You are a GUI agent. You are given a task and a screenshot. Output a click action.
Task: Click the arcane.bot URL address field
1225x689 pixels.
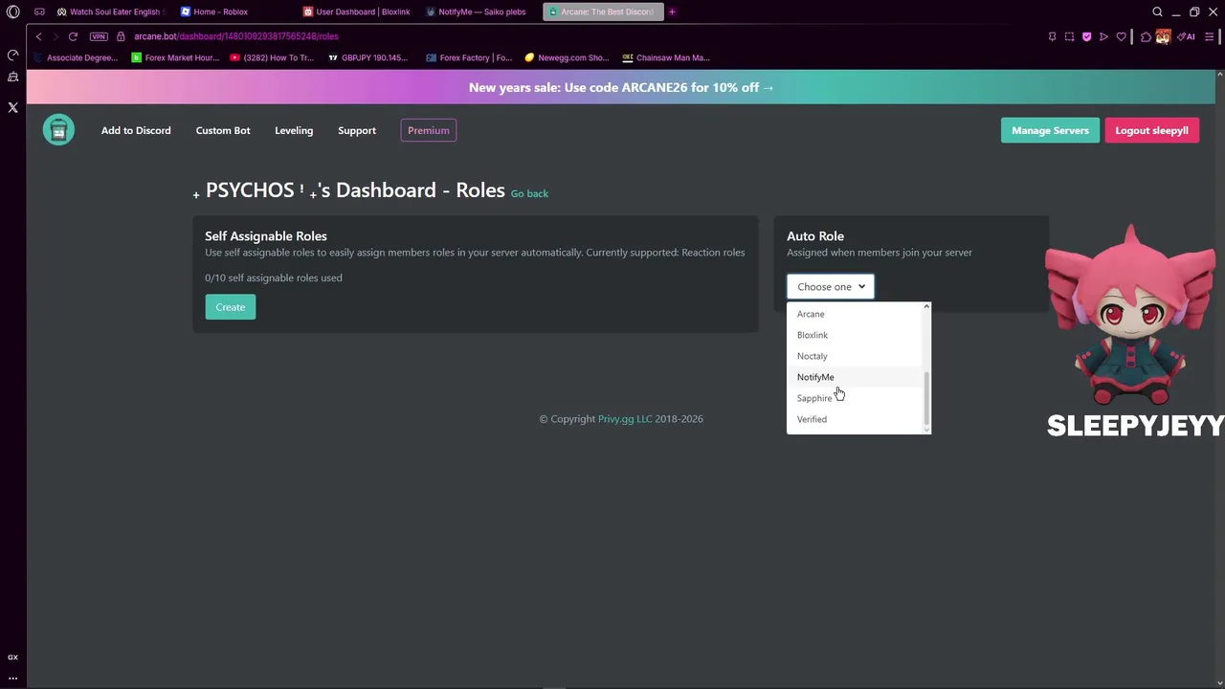click(x=235, y=36)
